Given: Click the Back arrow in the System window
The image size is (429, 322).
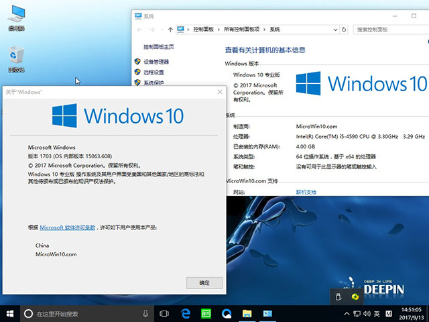Looking at the screenshot, I should click(x=139, y=30).
